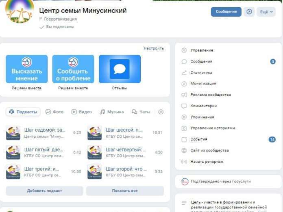Click the Вы подписаны checkmark status
This screenshot has width=283, height=212.
(x=57, y=27)
